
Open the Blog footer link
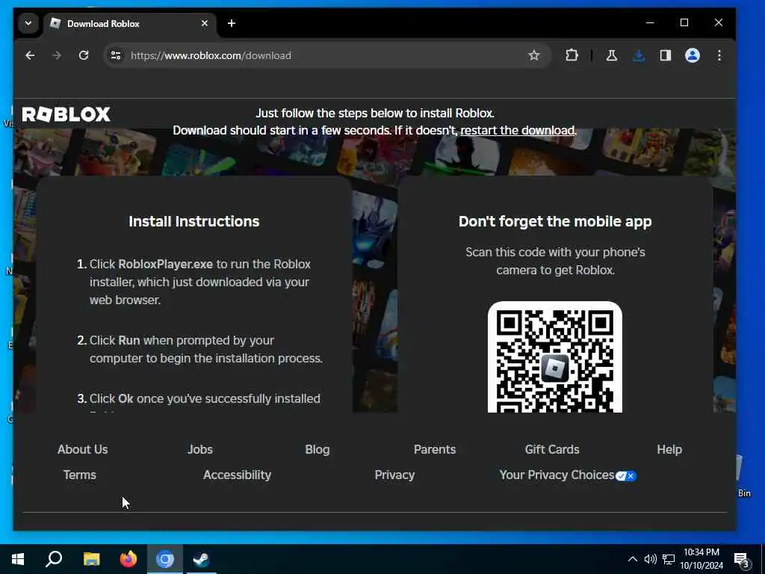click(x=317, y=449)
